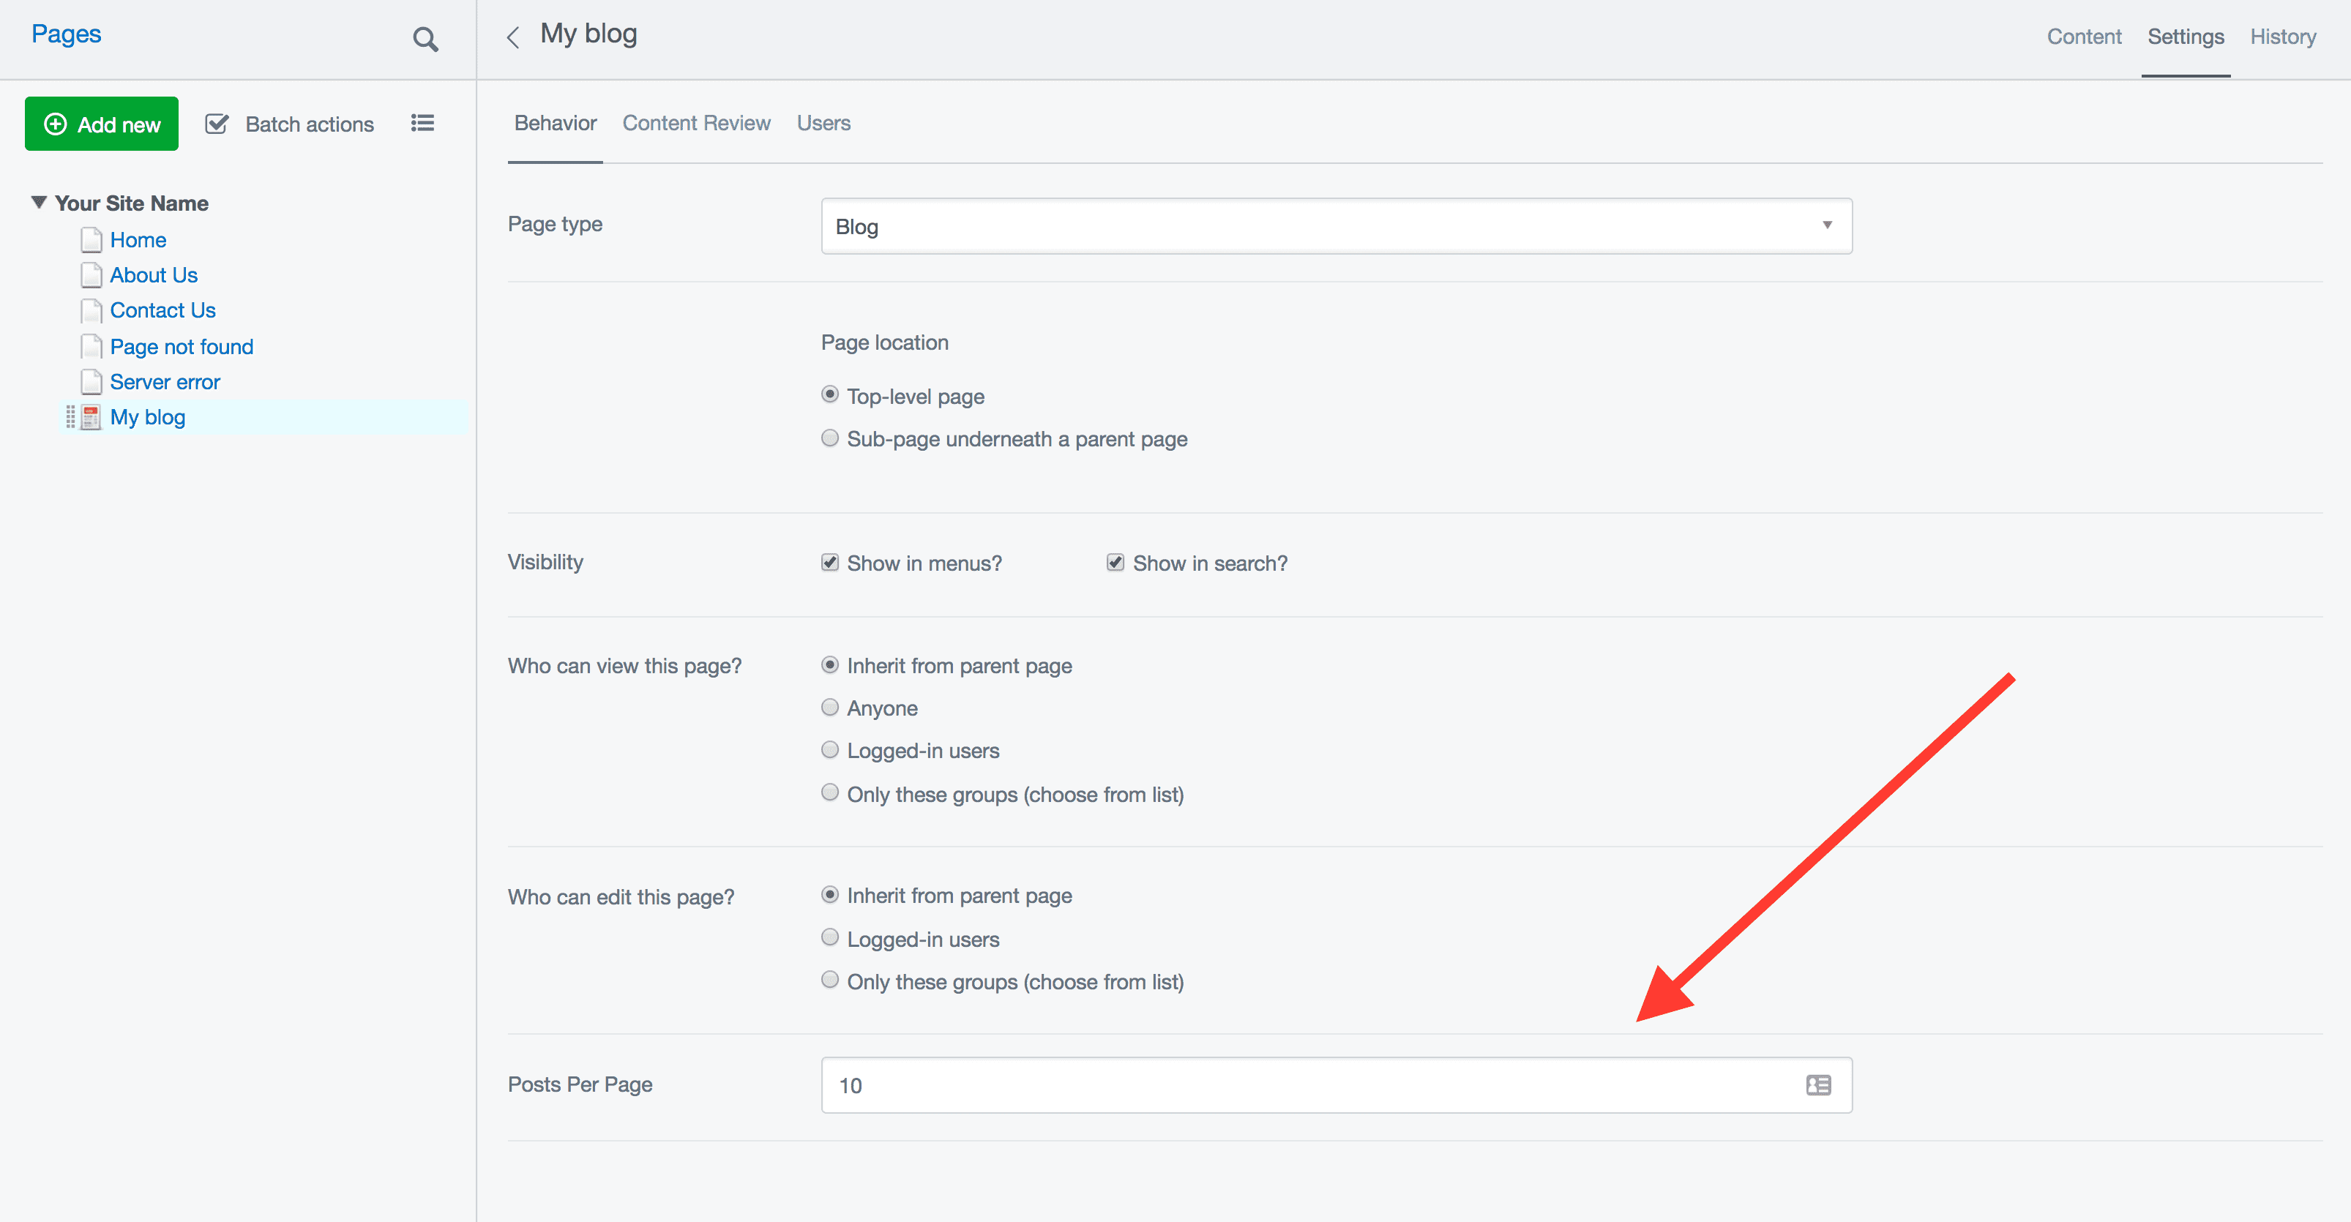Uncheck Show in menus checkbox

click(829, 562)
